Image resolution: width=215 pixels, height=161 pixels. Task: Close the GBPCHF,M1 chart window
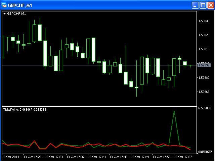tap(210, 5)
